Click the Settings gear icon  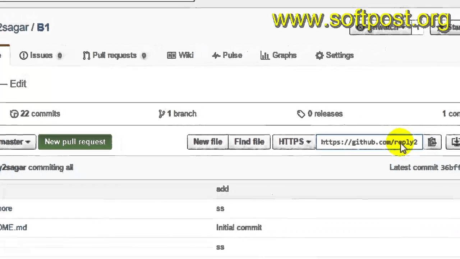[319, 55]
